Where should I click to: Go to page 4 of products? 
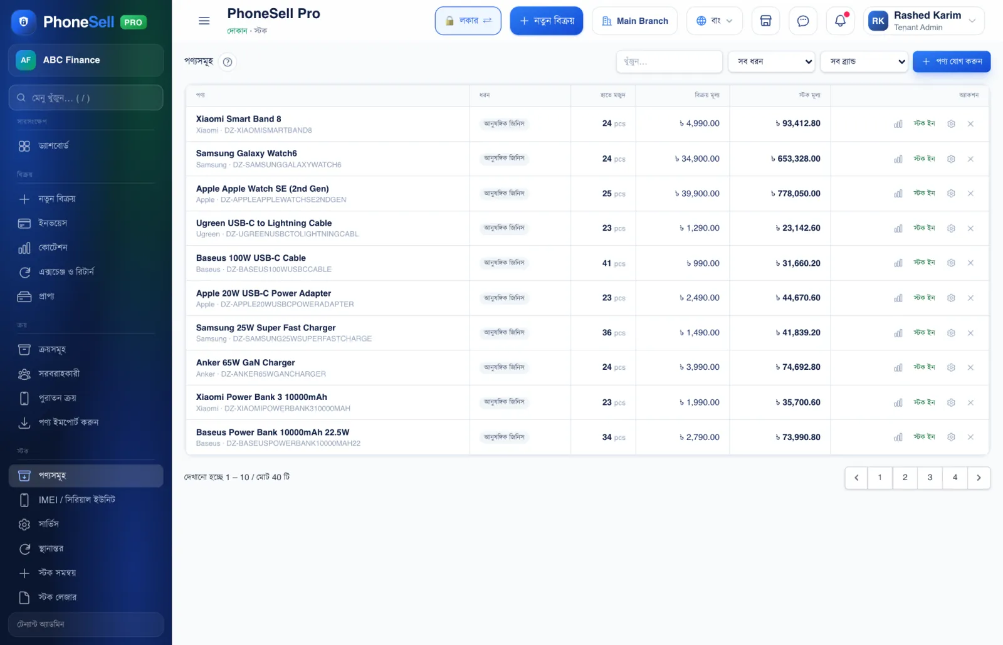(955, 478)
